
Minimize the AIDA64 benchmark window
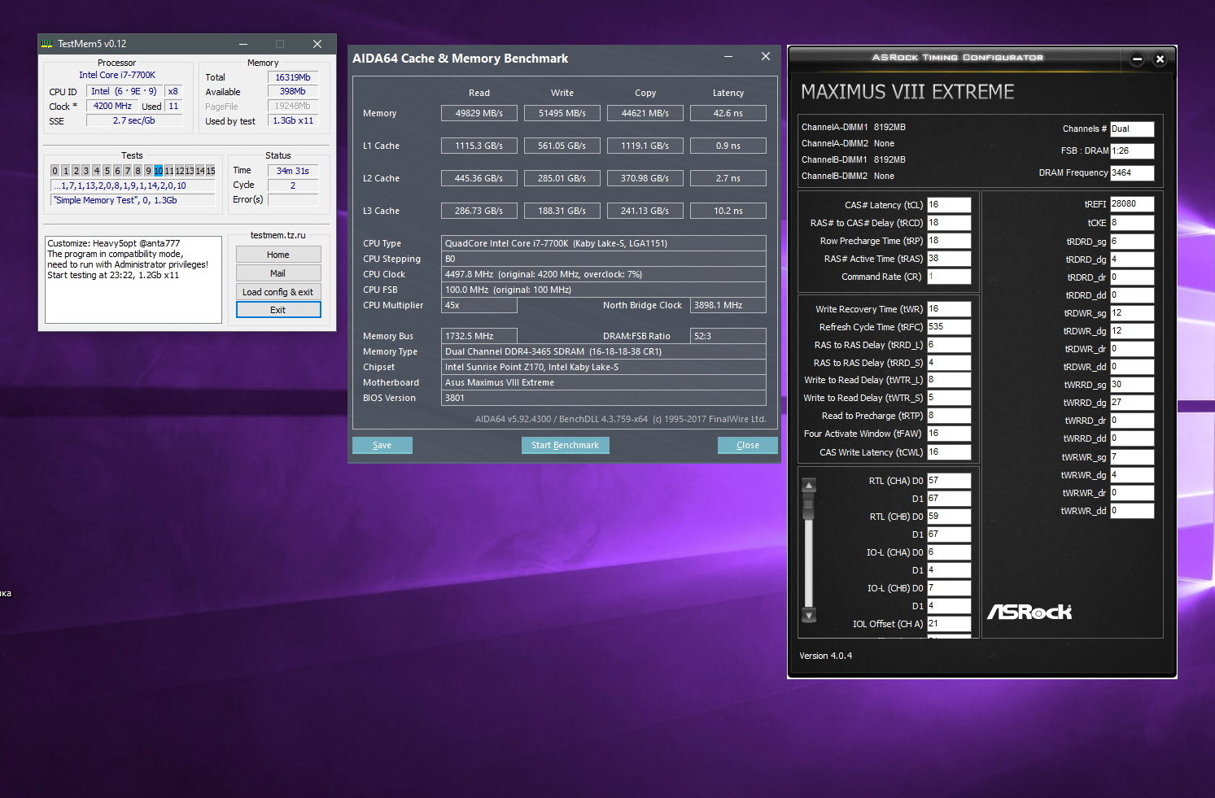click(x=728, y=56)
